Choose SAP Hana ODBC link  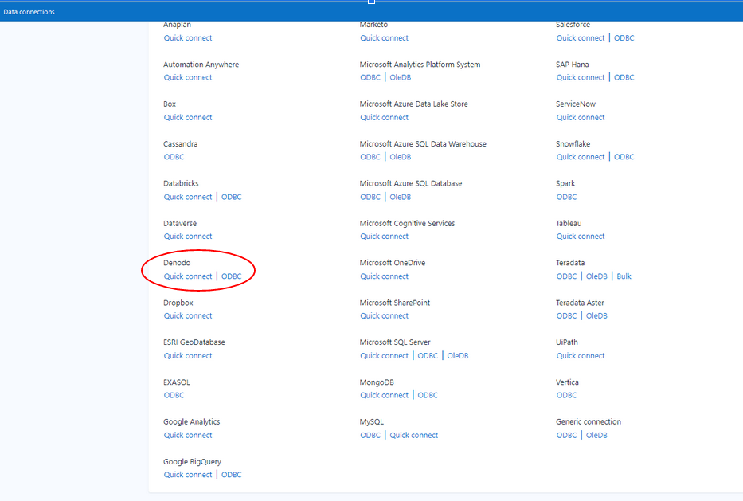click(624, 77)
